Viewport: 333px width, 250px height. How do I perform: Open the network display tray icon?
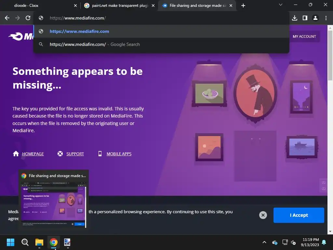[x=285, y=242]
